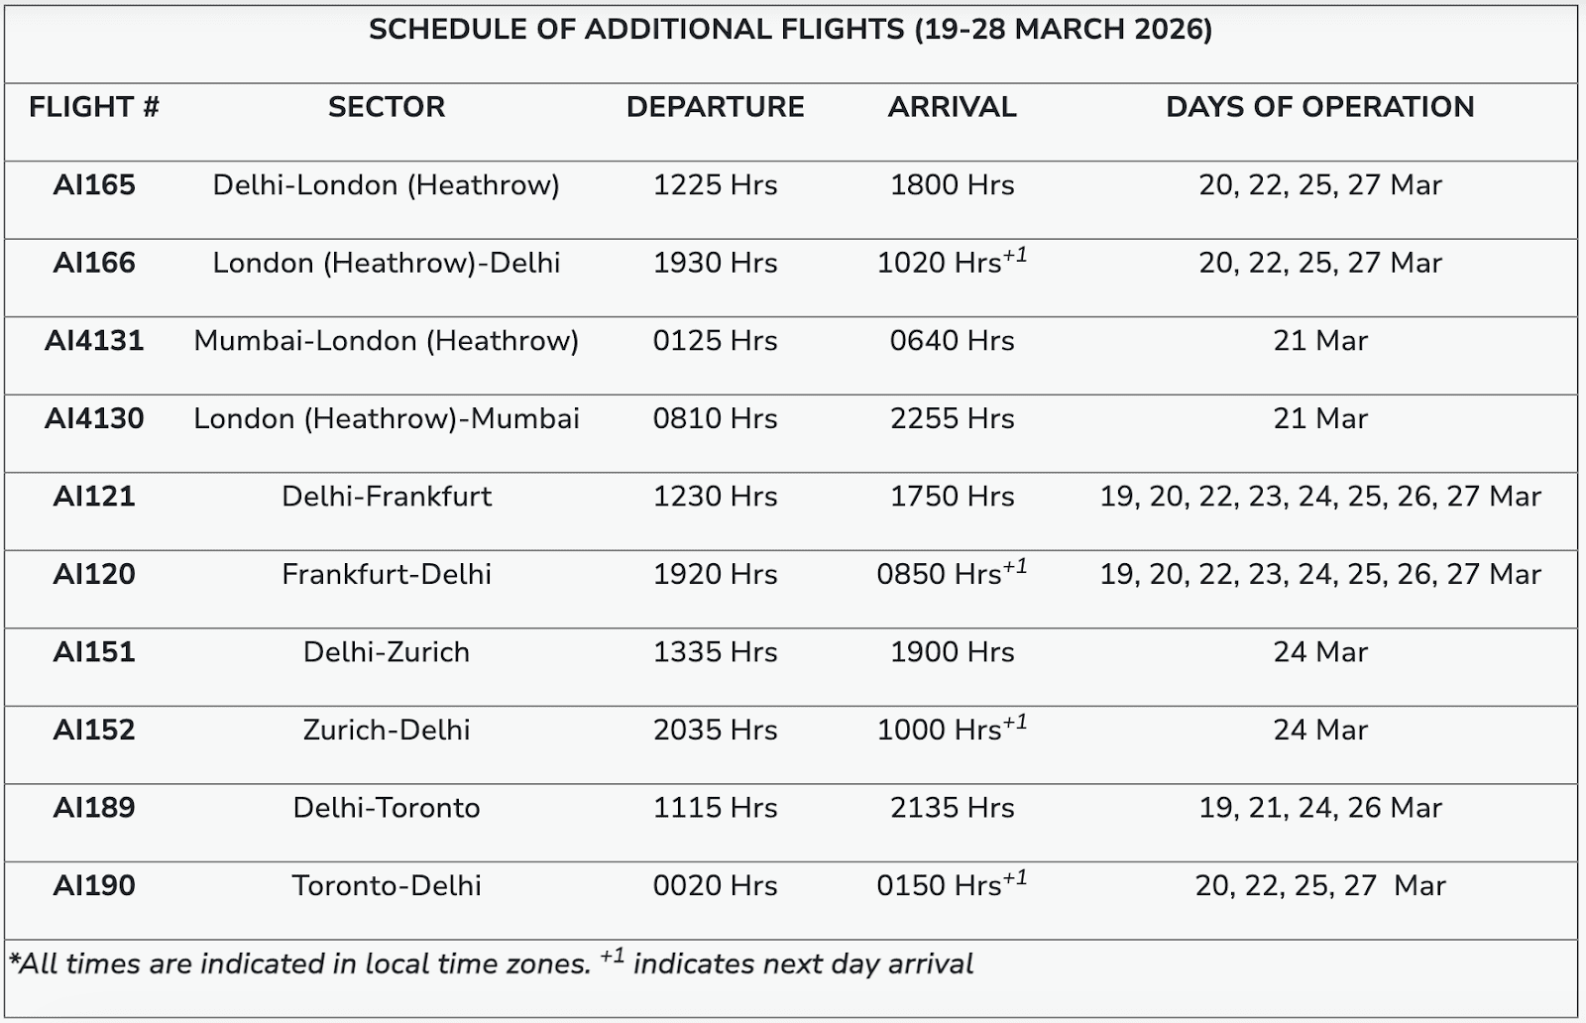Click the FLIGHT # column header

94,107
